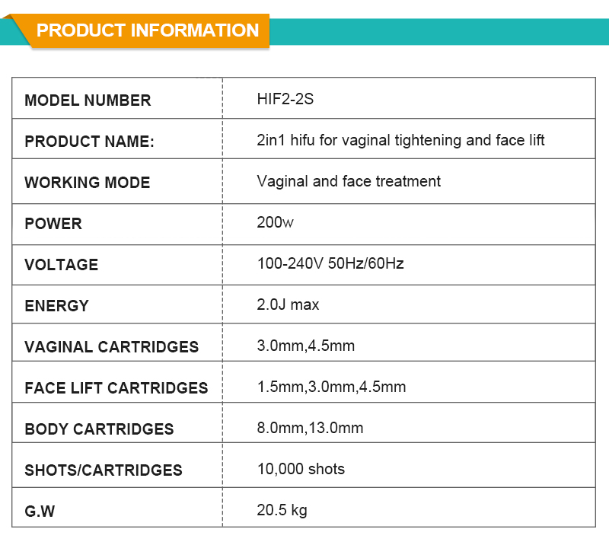The height and width of the screenshot is (545, 609).
Task: Click the BODY CARTRIDGES label
Action: click(99, 429)
